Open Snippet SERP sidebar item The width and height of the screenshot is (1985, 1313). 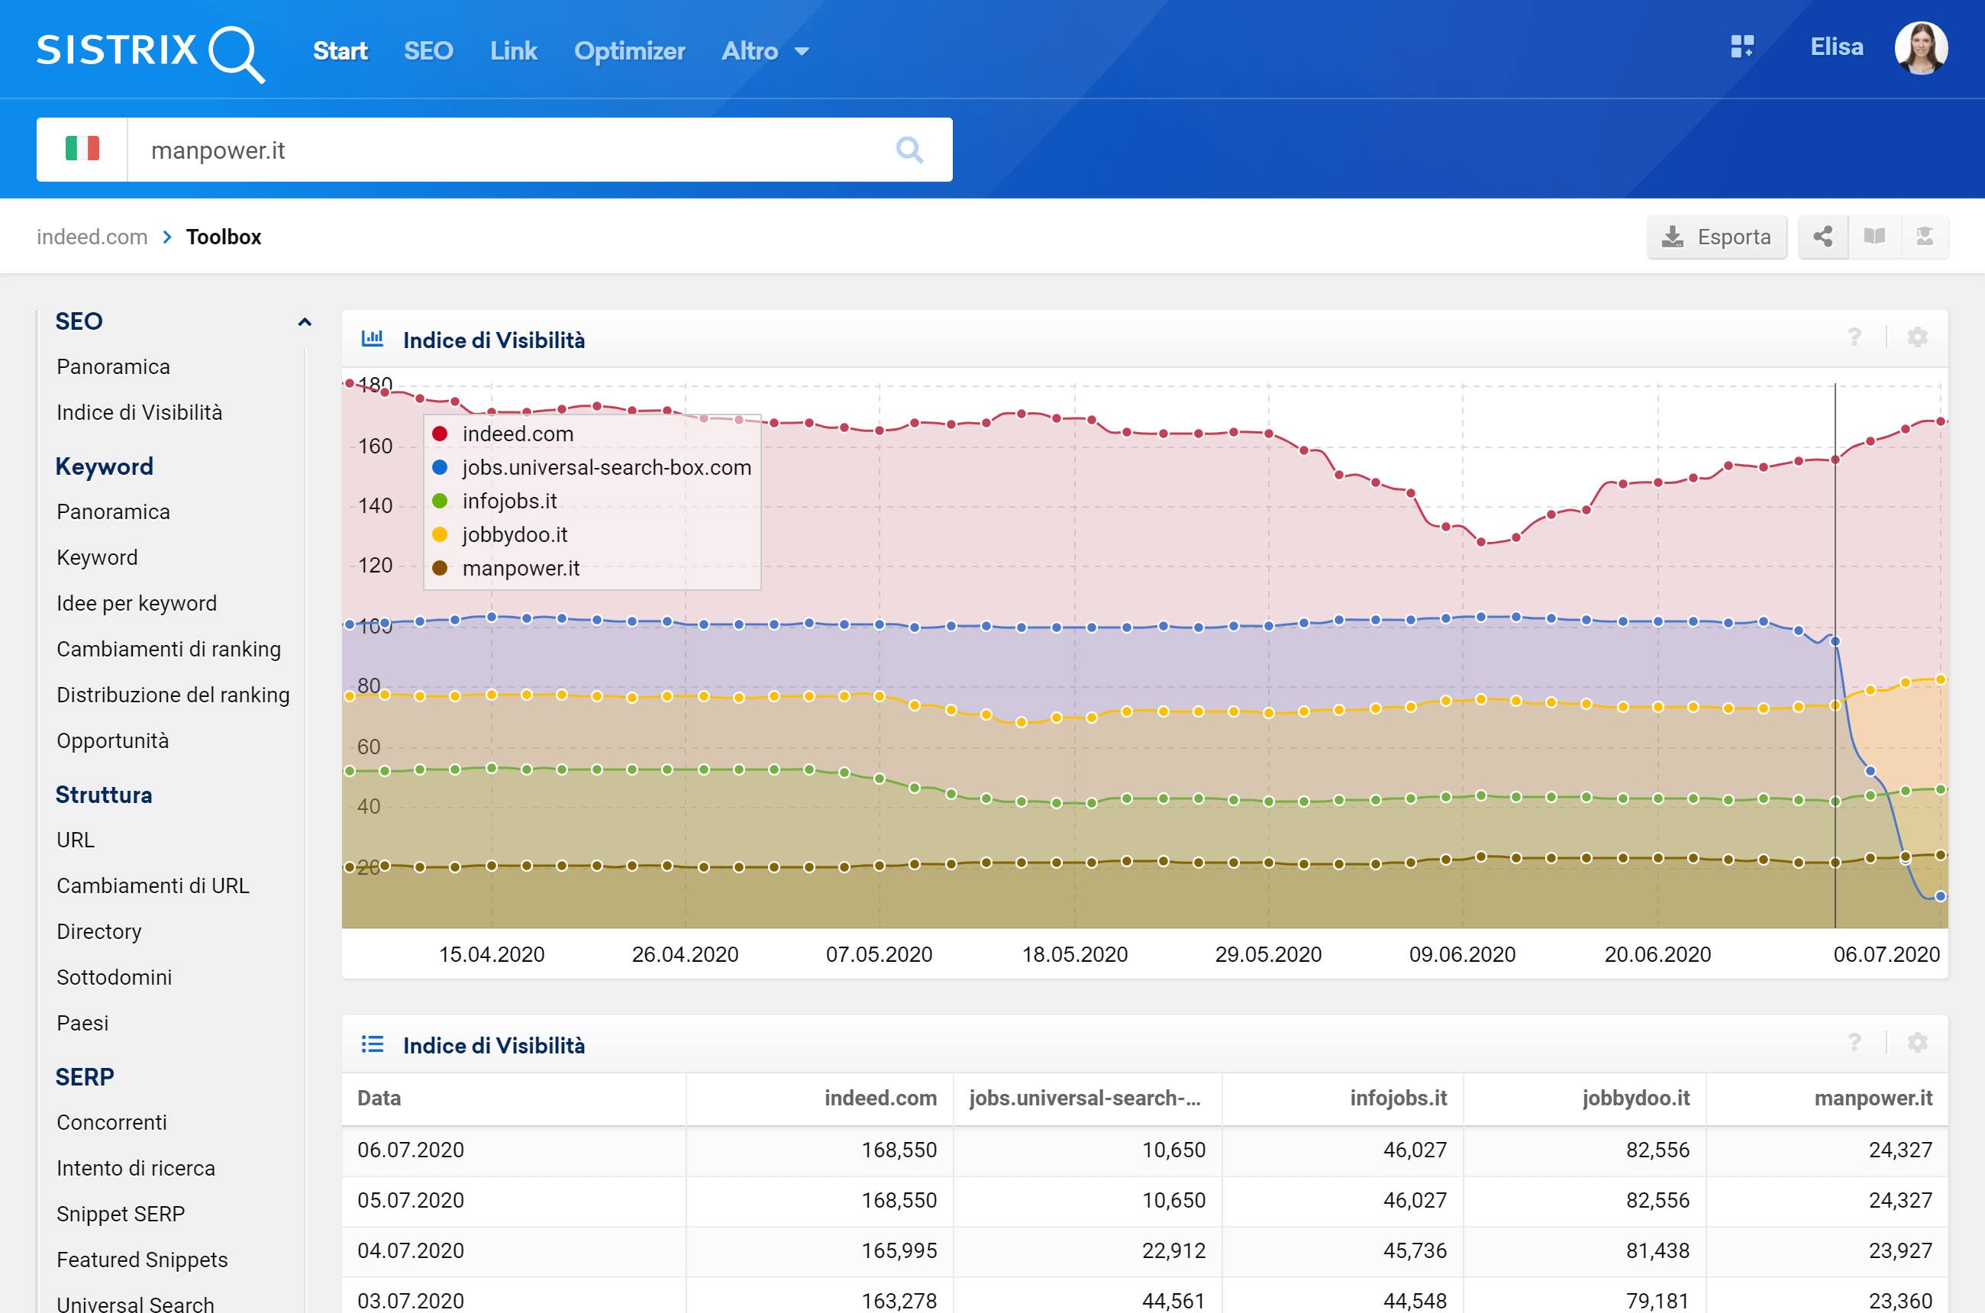point(121,1215)
